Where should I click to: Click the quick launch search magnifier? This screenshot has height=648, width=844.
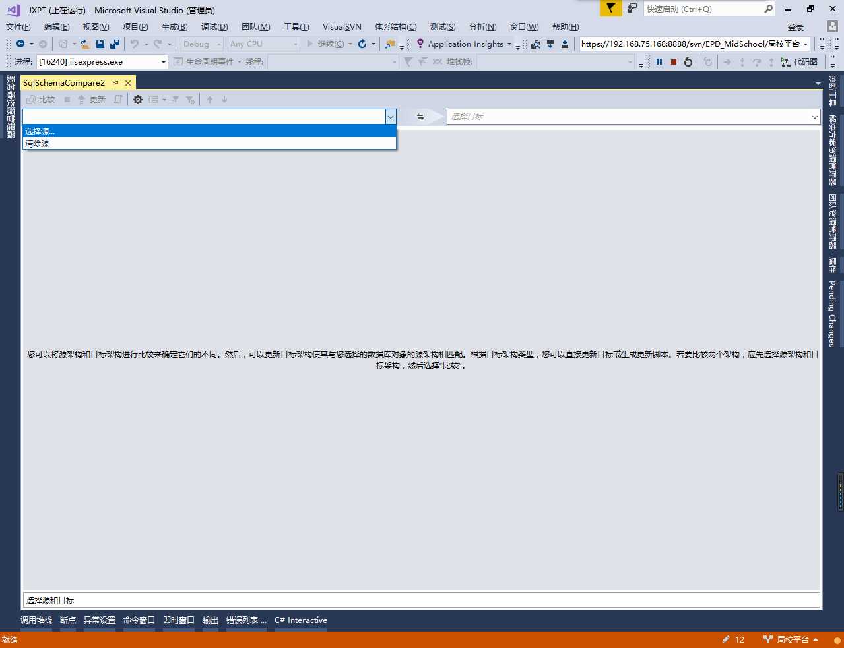[x=768, y=9]
